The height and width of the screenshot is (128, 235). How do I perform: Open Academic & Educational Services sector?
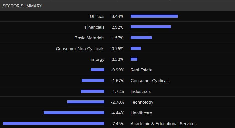pyautogui.click(x=164, y=124)
